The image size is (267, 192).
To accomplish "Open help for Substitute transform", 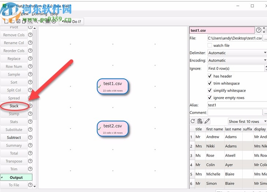I will pos(30,129).
